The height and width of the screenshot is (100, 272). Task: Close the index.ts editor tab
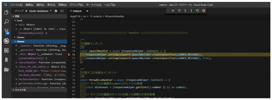point(87,11)
